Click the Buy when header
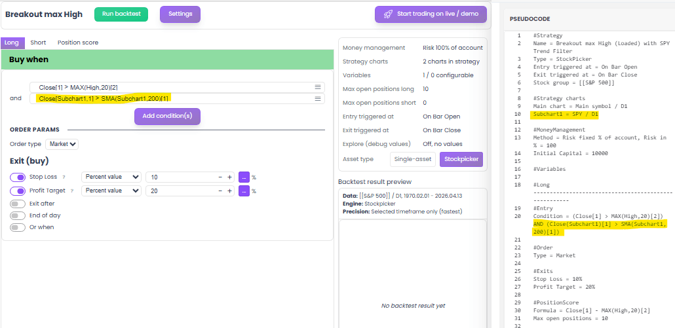The image size is (675, 328). point(167,60)
